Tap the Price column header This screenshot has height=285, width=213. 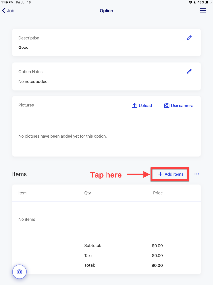[158, 193]
